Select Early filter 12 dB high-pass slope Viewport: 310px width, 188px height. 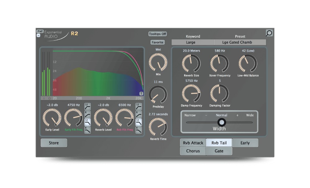[x=87, y=107]
